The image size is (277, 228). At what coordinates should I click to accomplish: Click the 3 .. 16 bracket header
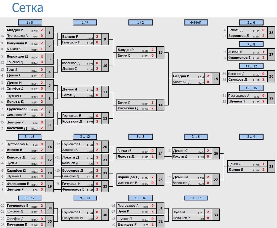click(x=30, y=137)
